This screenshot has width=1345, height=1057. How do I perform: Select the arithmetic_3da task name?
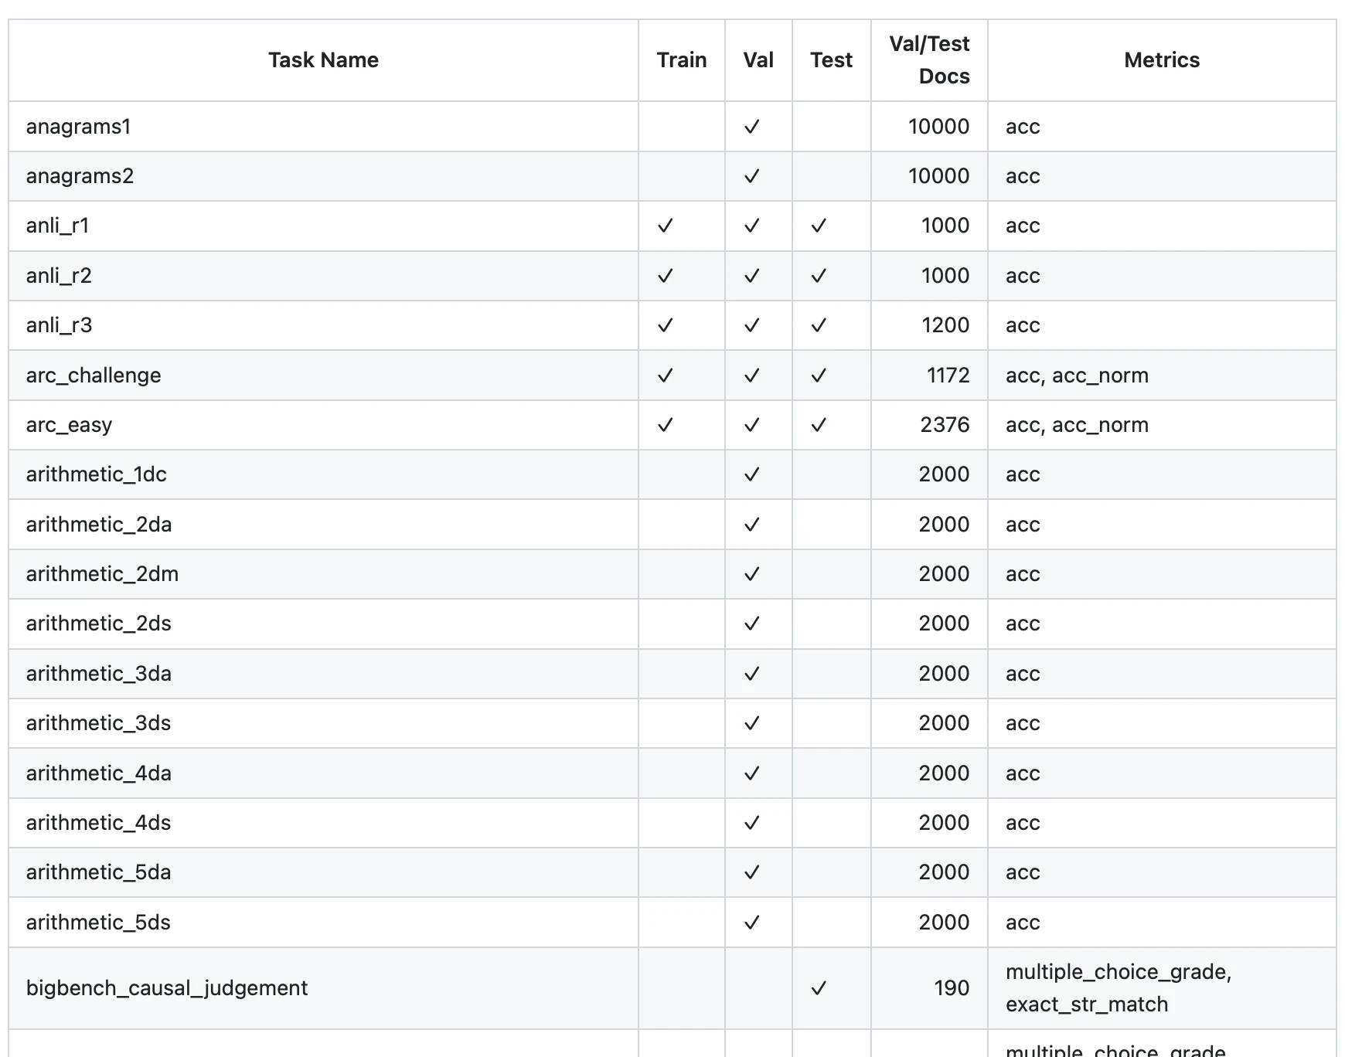click(x=99, y=674)
